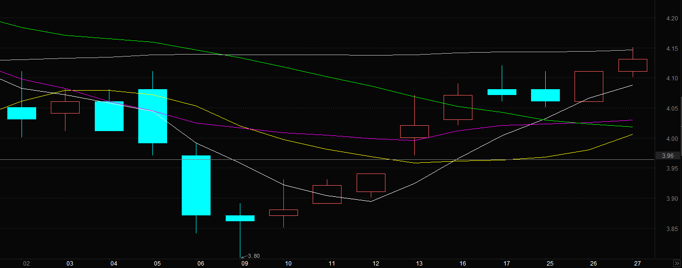Select the cyan candle on day 25
The height and width of the screenshot is (268, 682).
[545, 95]
